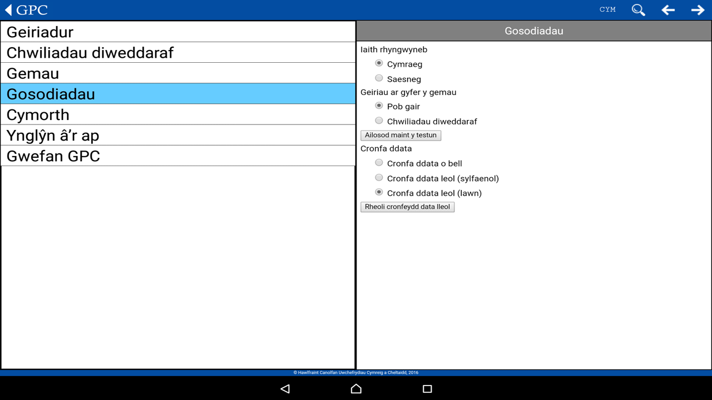Select Chwiliadau diweddaraf for game words
This screenshot has width=712, height=400.
(379, 120)
